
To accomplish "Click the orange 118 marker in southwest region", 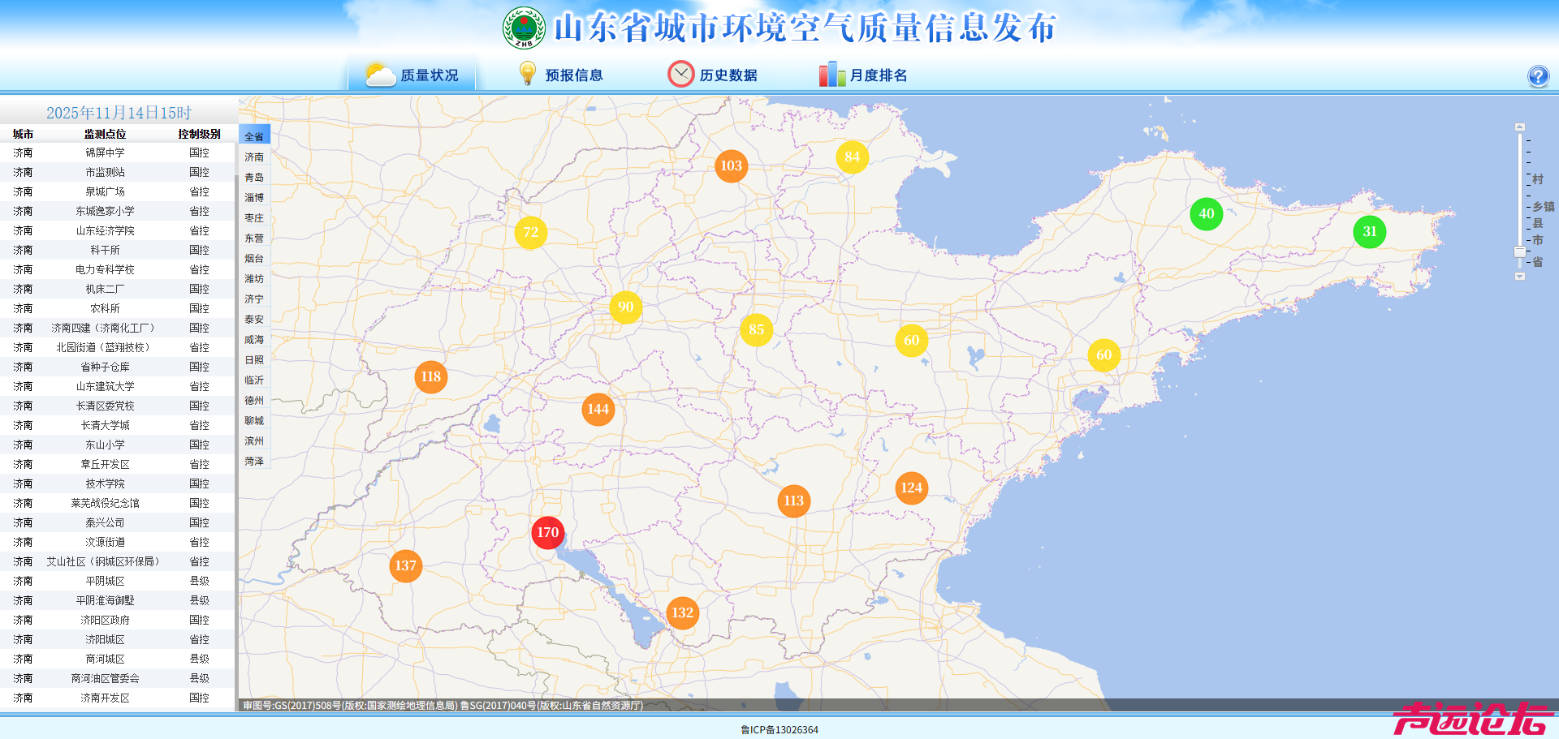I will tap(430, 376).
